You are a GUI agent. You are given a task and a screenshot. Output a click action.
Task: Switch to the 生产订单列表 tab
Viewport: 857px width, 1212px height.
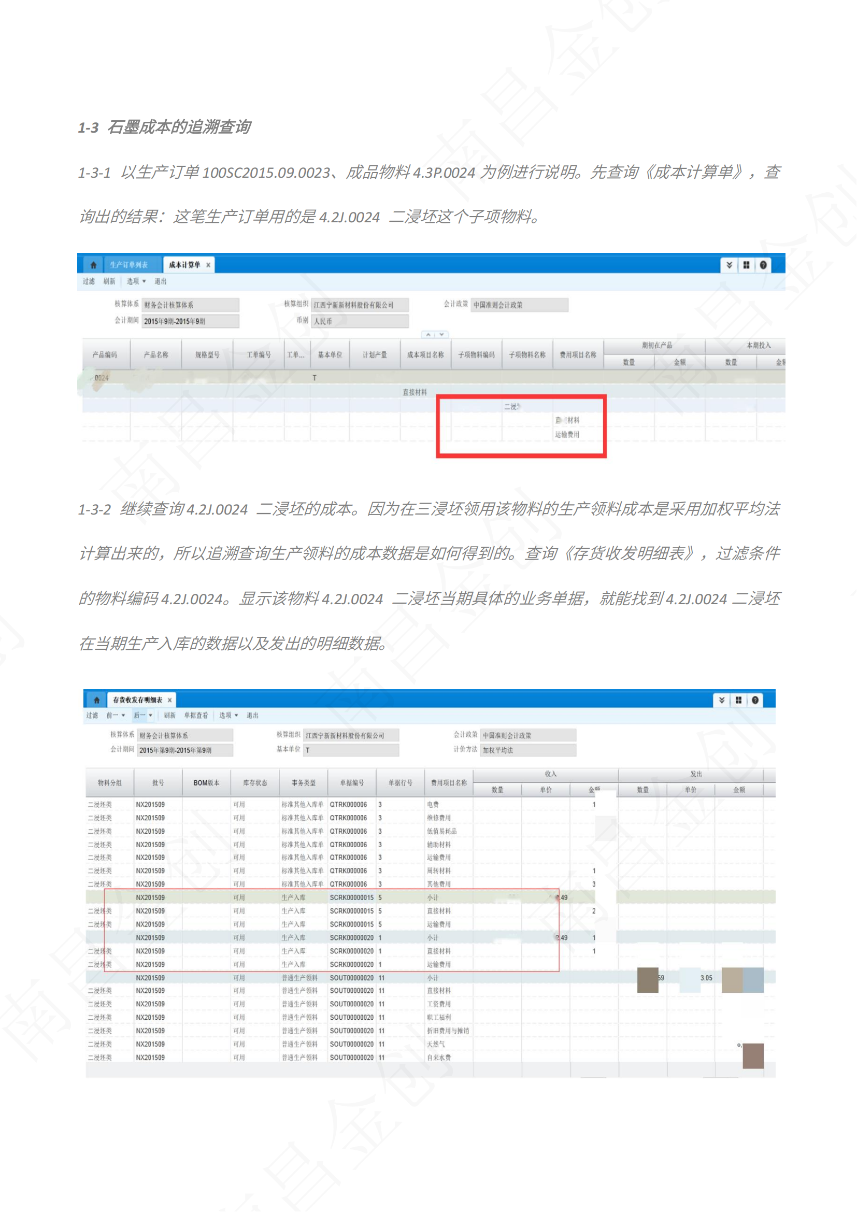point(129,265)
